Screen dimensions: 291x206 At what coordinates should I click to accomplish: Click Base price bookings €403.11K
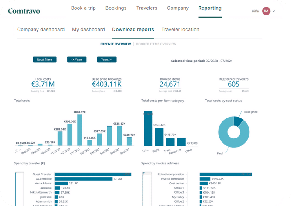pos(106,84)
